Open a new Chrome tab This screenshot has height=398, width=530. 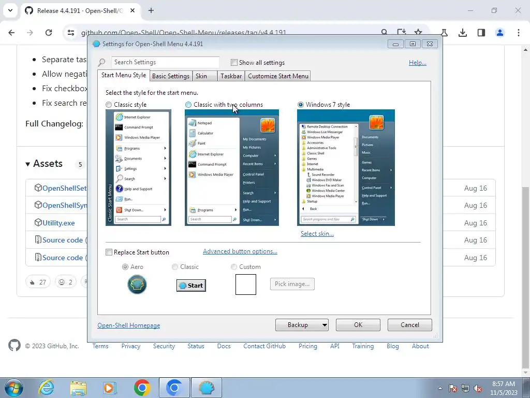tap(151, 10)
